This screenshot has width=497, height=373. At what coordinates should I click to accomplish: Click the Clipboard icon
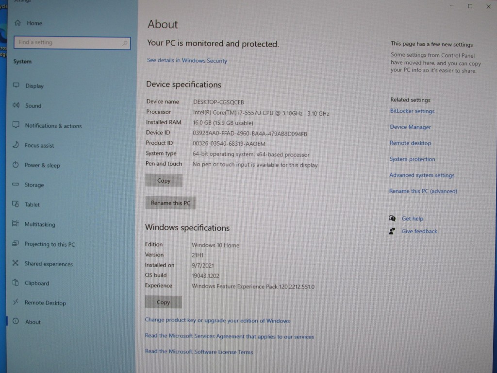click(x=15, y=282)
